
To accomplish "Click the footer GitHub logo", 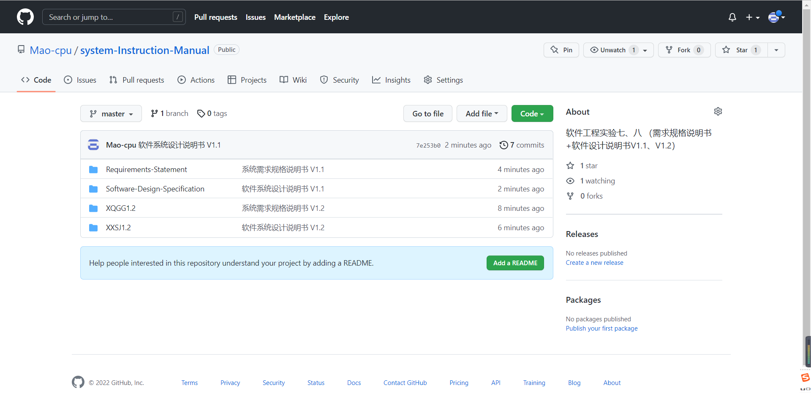I will click(78, 382).
